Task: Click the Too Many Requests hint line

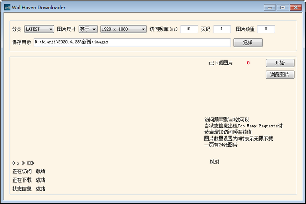Action: pyautogui.click(x=243, y=126)
